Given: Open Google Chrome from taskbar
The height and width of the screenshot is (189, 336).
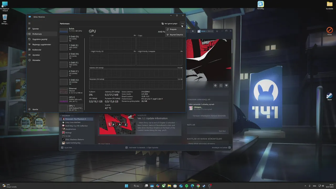Looking at the screenshot, I should pyautogui.click(x=198, y=186).
